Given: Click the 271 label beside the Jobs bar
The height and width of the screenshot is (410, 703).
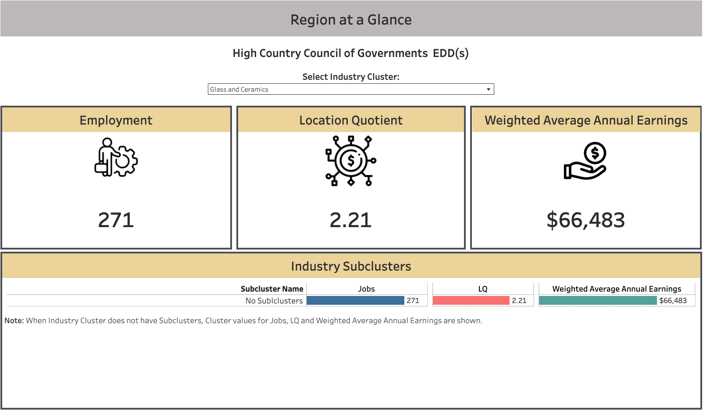Looking at the screenshot, I should pyautogui.click(x=413, y=300).
